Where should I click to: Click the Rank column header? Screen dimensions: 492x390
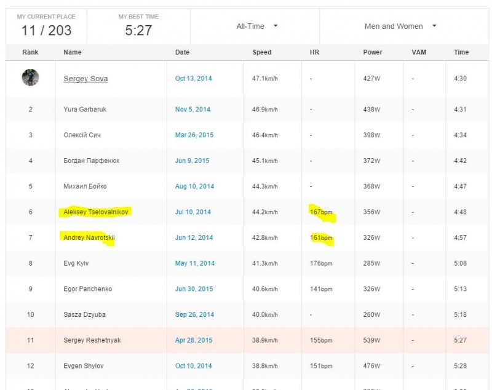30,52
